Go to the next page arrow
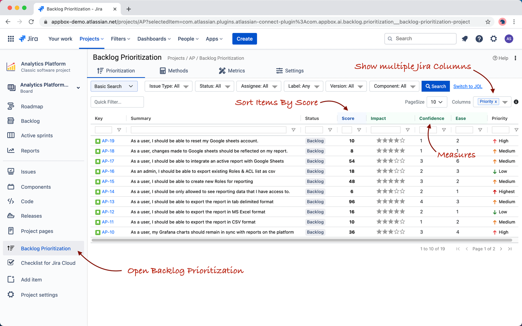The height and width of the screenshot is (326, 522). tap(501, 249)
